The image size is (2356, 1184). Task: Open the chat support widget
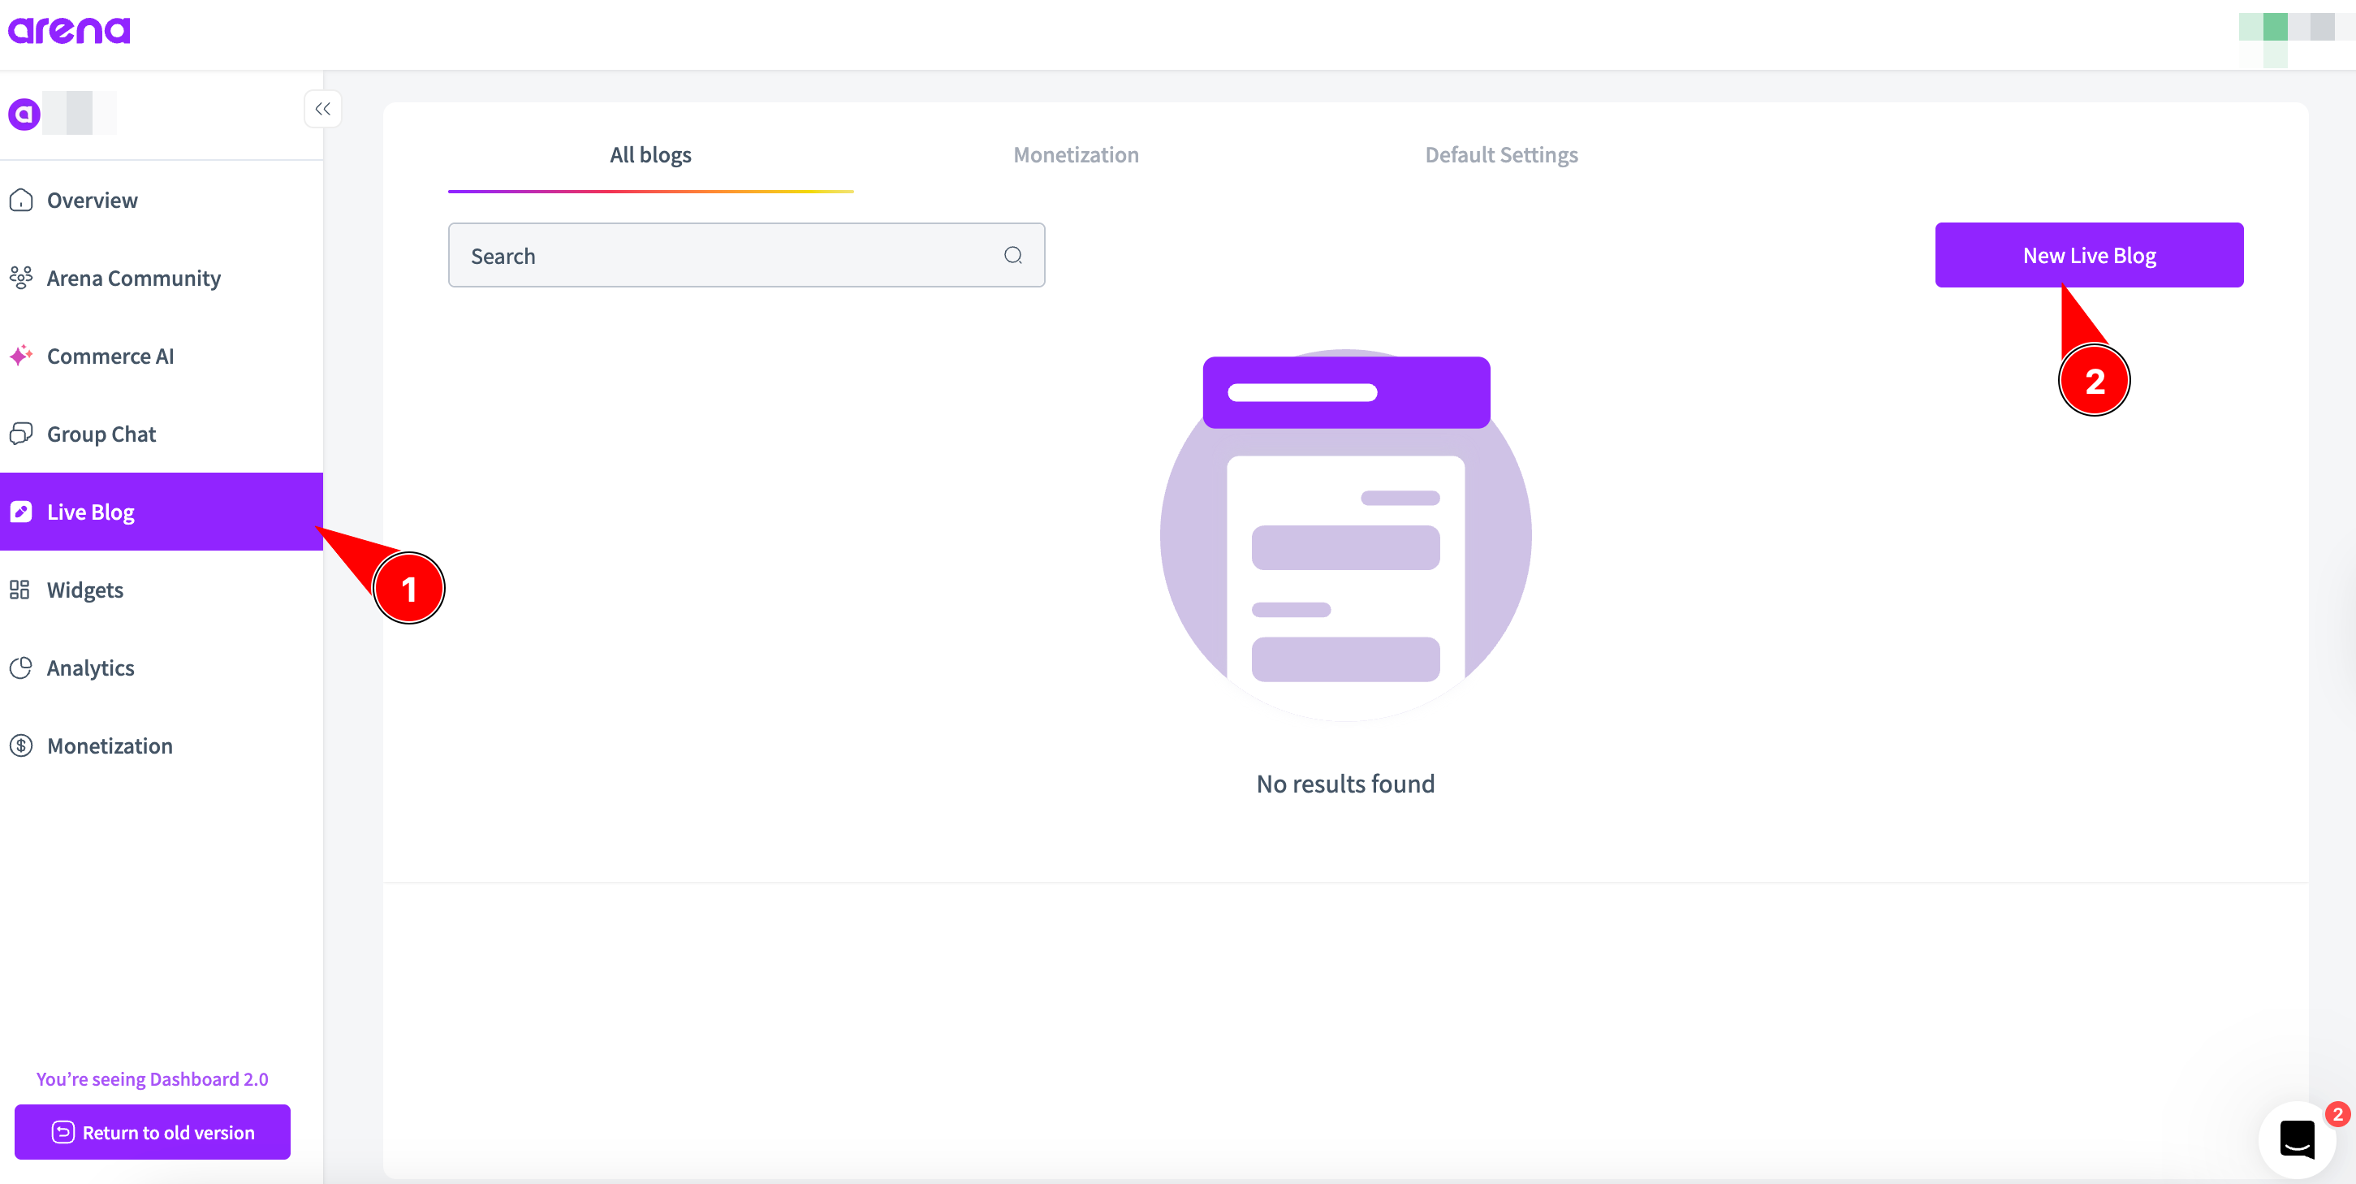2297,1139
